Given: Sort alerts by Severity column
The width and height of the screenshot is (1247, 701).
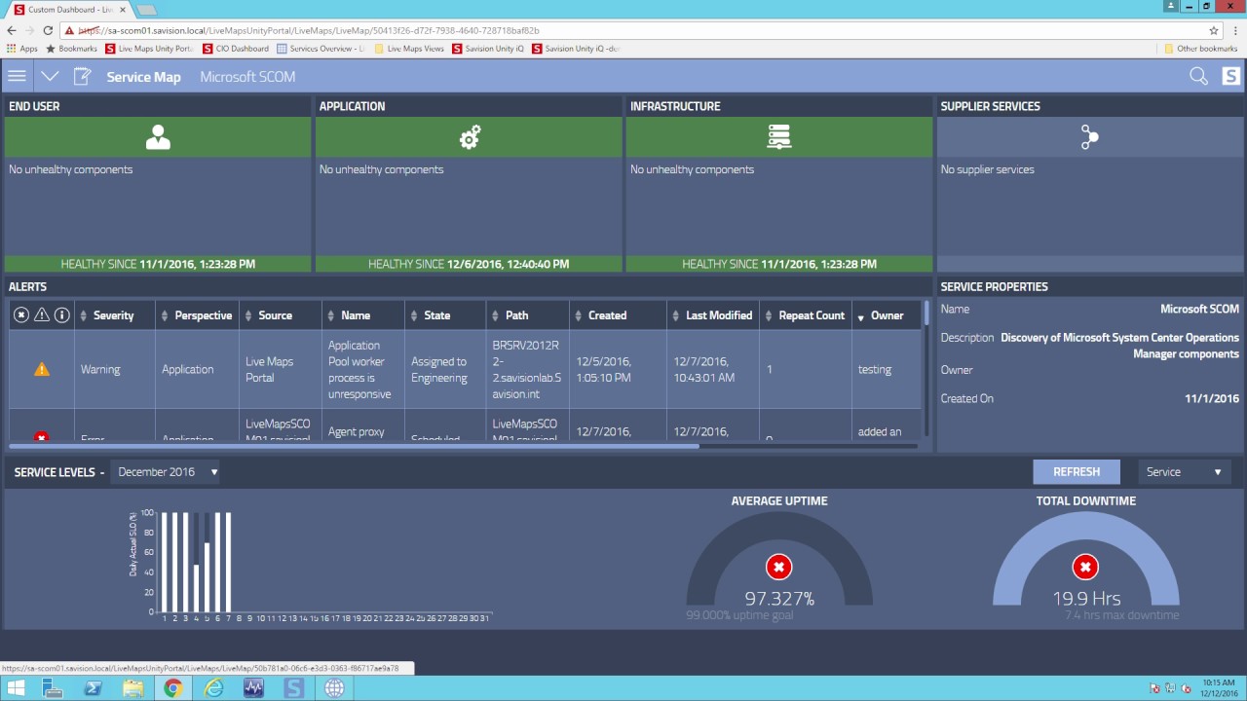Looking at the screenshot, I should 115,315.
